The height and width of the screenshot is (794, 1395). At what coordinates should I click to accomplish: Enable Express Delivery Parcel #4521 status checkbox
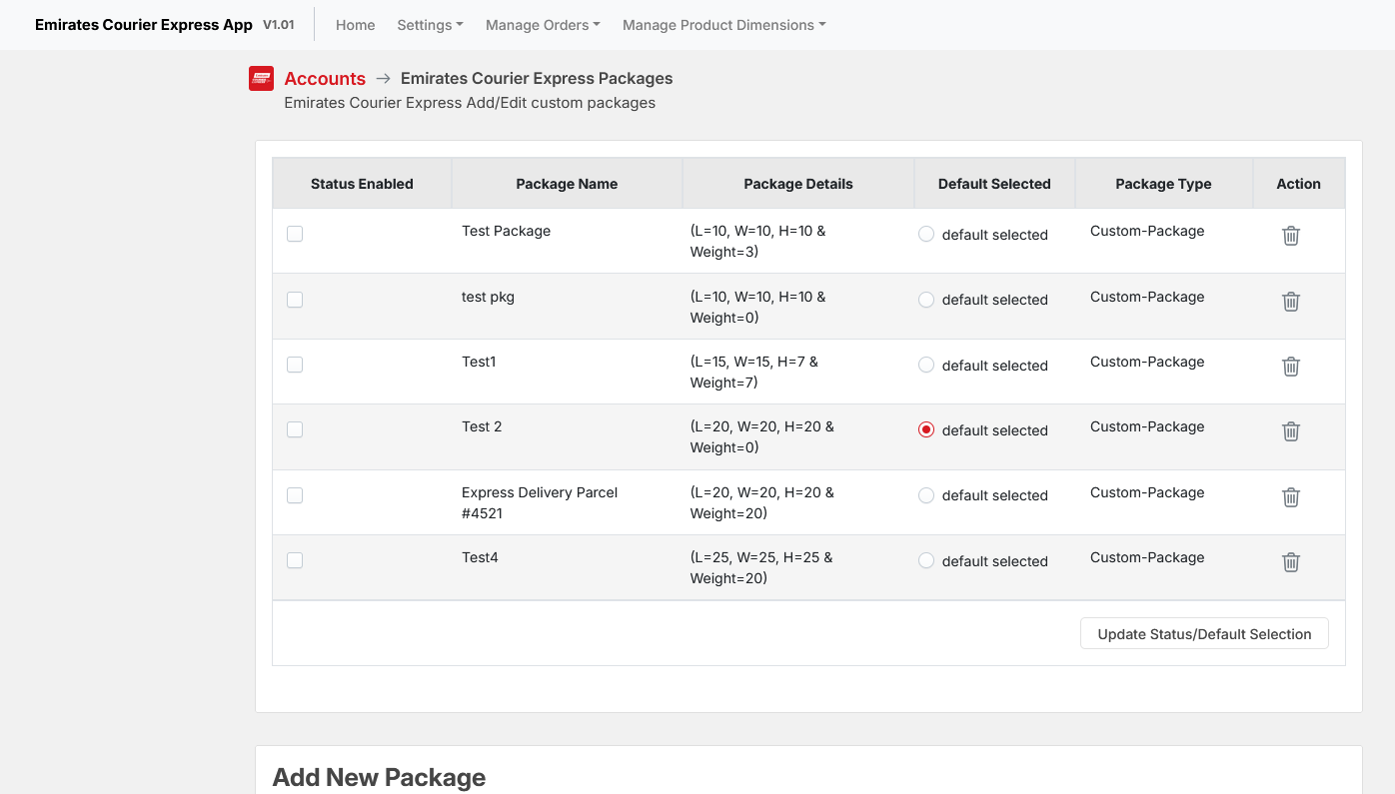295,495
